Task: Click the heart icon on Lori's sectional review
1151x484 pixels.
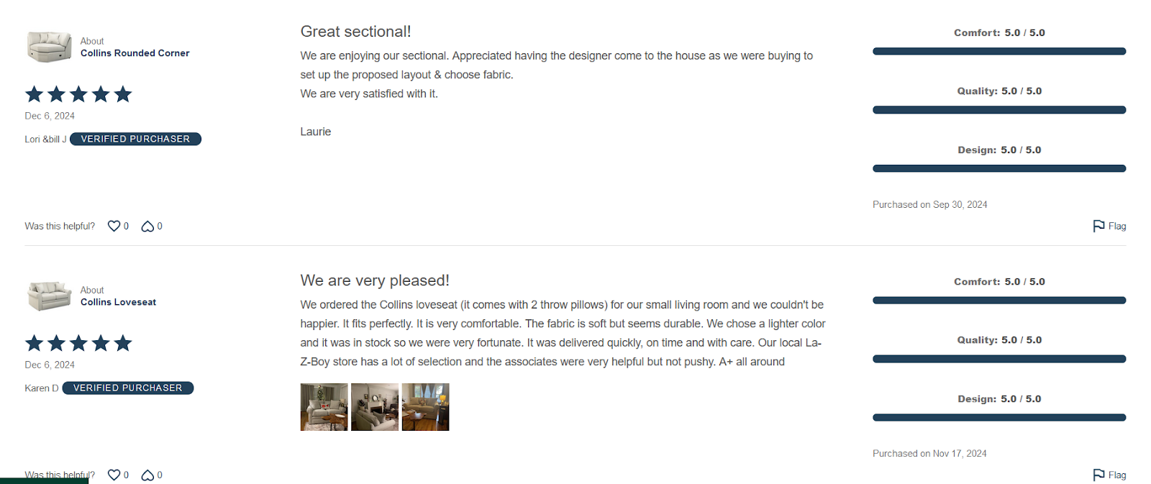Action: pos(114,226)
